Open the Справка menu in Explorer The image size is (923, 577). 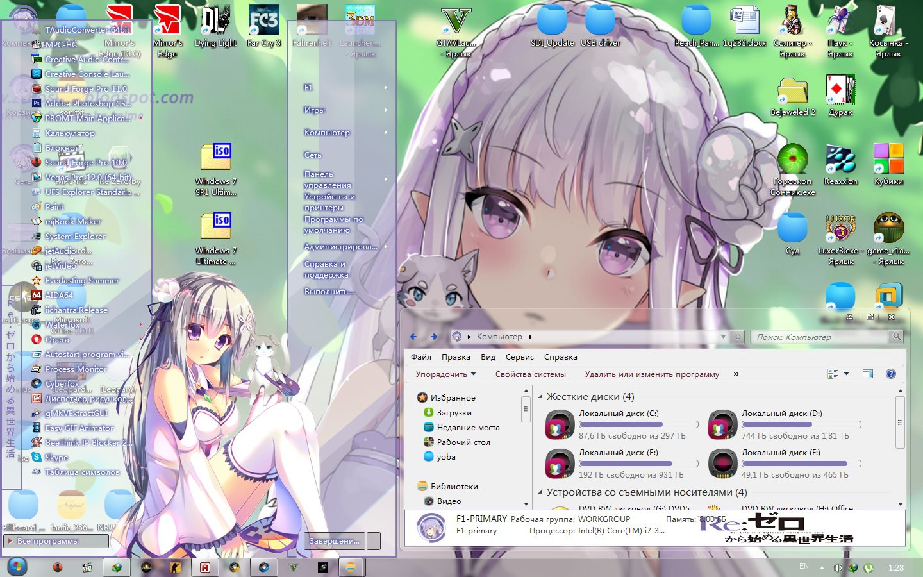(561, 357)
